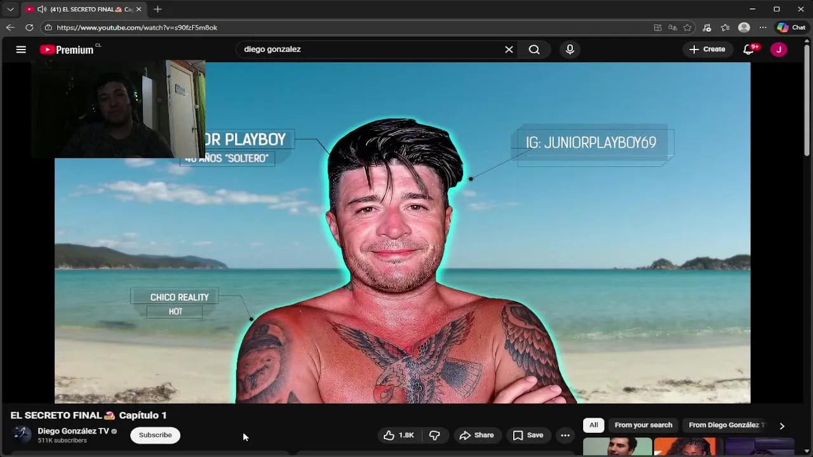Reload the page
This screenshot has height=457, width=813.
[29, 27]
